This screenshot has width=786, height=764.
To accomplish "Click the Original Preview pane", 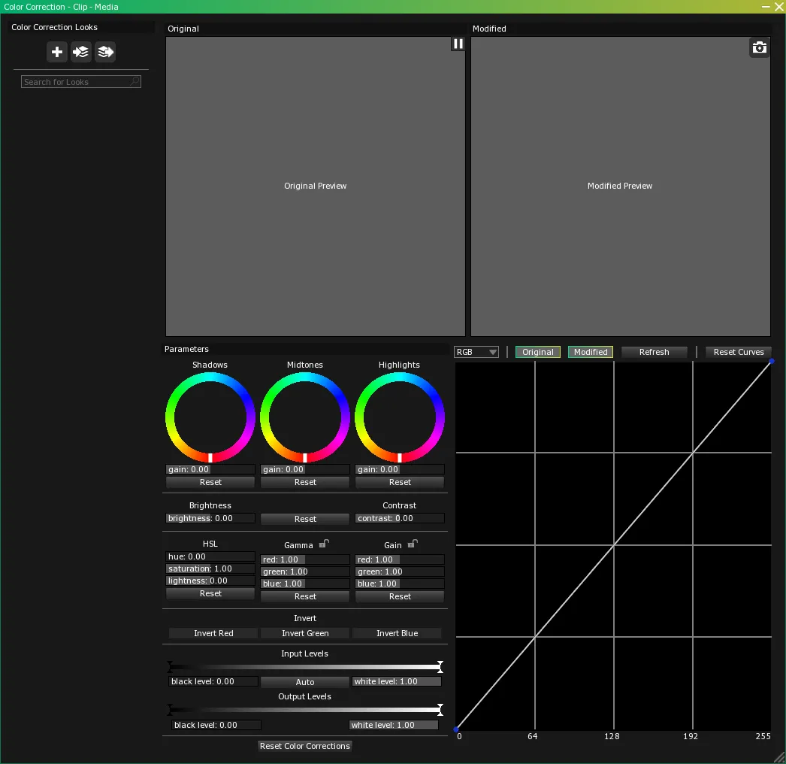I will (316, 186).
